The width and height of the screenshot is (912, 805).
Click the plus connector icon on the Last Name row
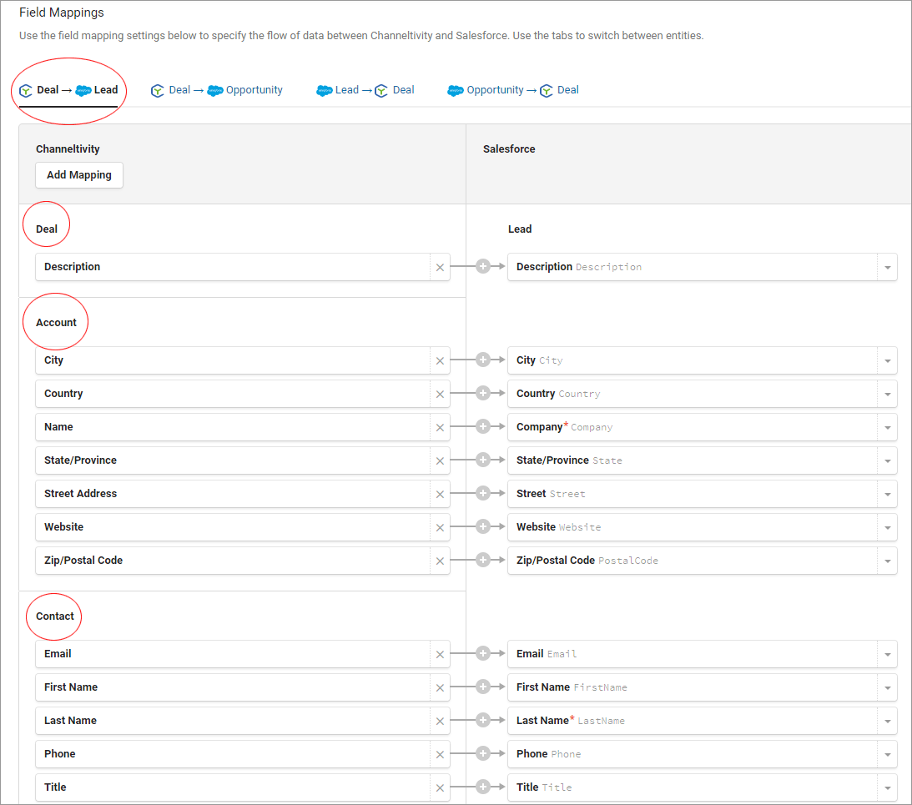pos(482,720)
